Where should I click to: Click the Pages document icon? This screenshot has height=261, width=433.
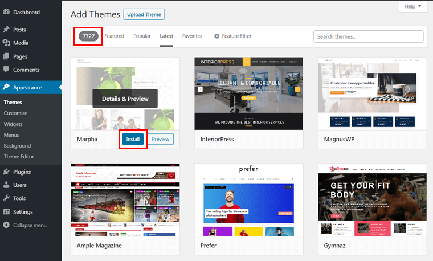pyautogui.click(x=6, y=56)
